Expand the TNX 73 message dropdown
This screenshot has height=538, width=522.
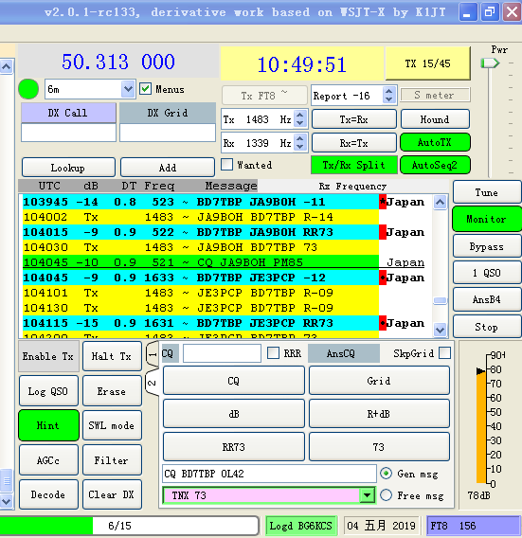(367, 495)
